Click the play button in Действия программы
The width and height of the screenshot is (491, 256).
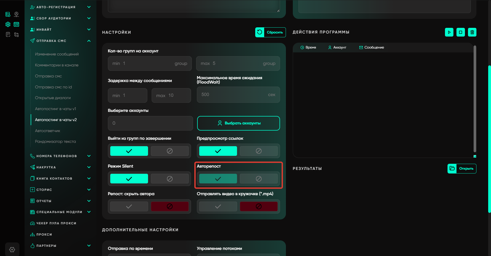pos(449,32)
